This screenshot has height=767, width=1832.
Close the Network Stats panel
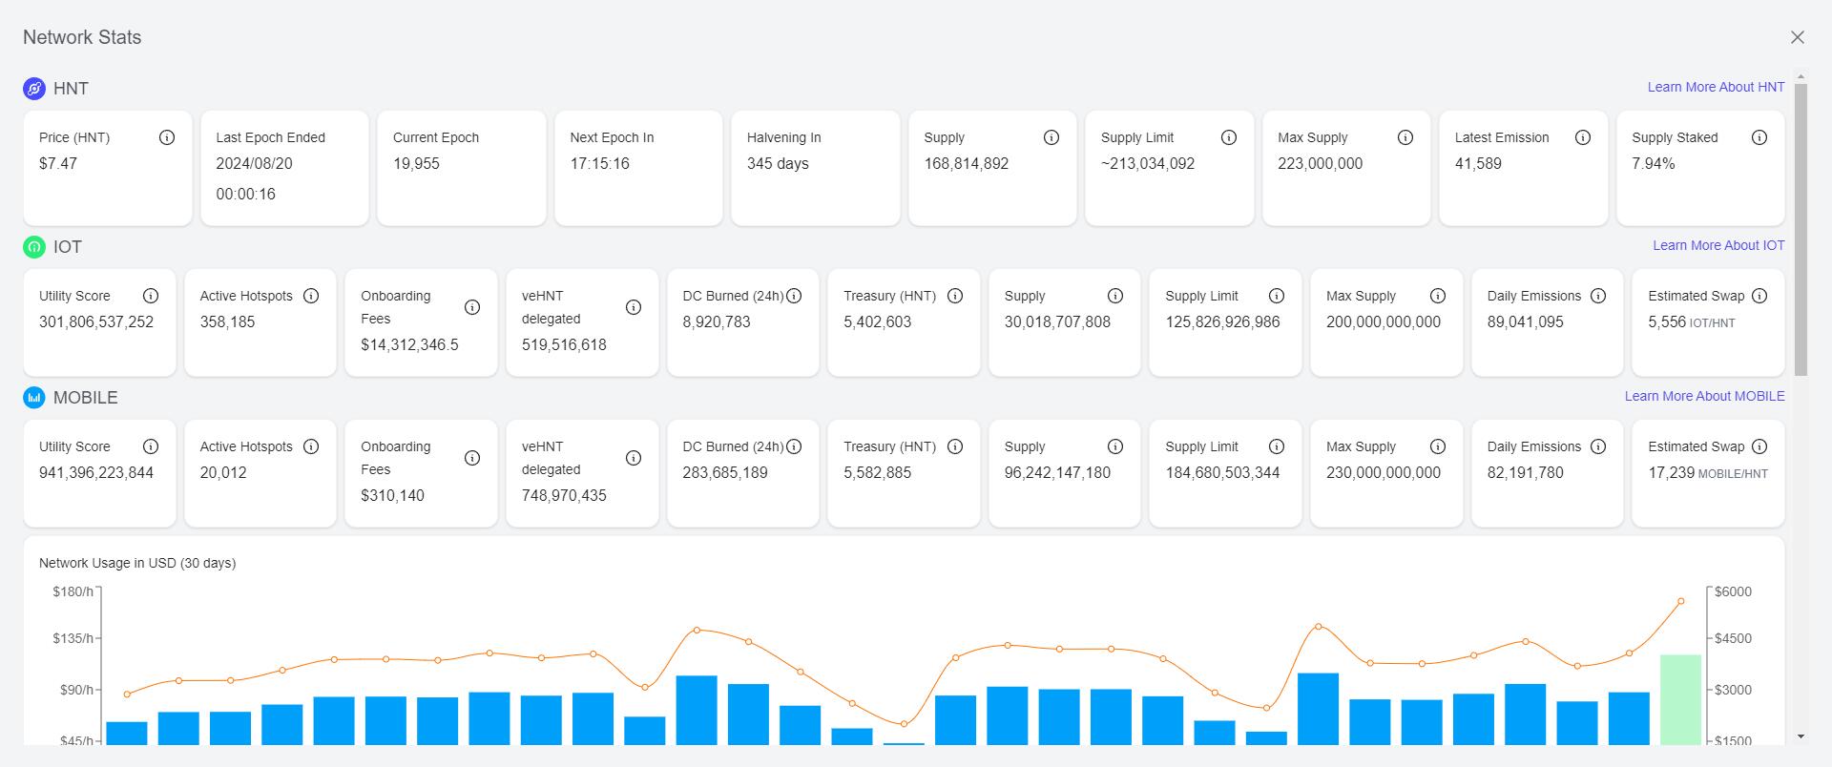tap(1798, 37)
